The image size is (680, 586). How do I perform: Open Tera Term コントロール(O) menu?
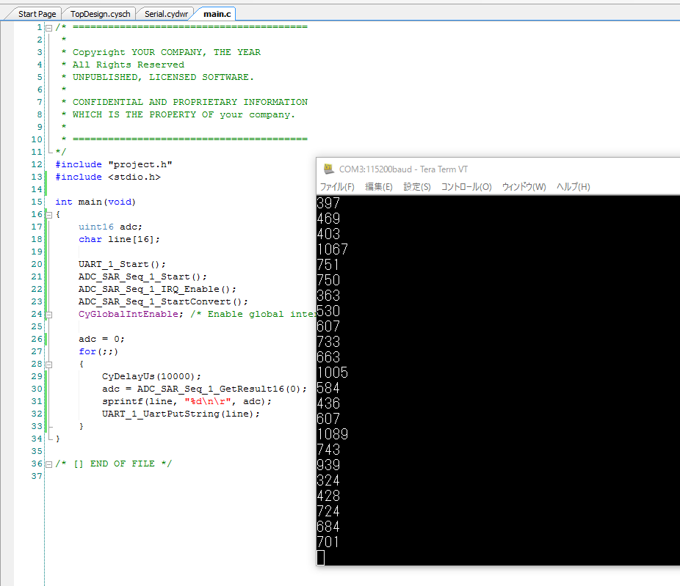[466, 187]
